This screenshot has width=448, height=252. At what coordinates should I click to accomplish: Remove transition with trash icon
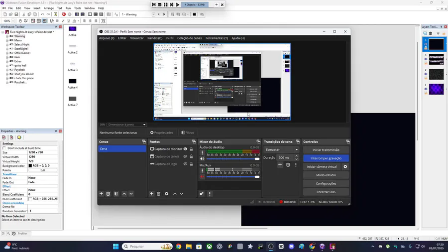[x=288, y=165]
